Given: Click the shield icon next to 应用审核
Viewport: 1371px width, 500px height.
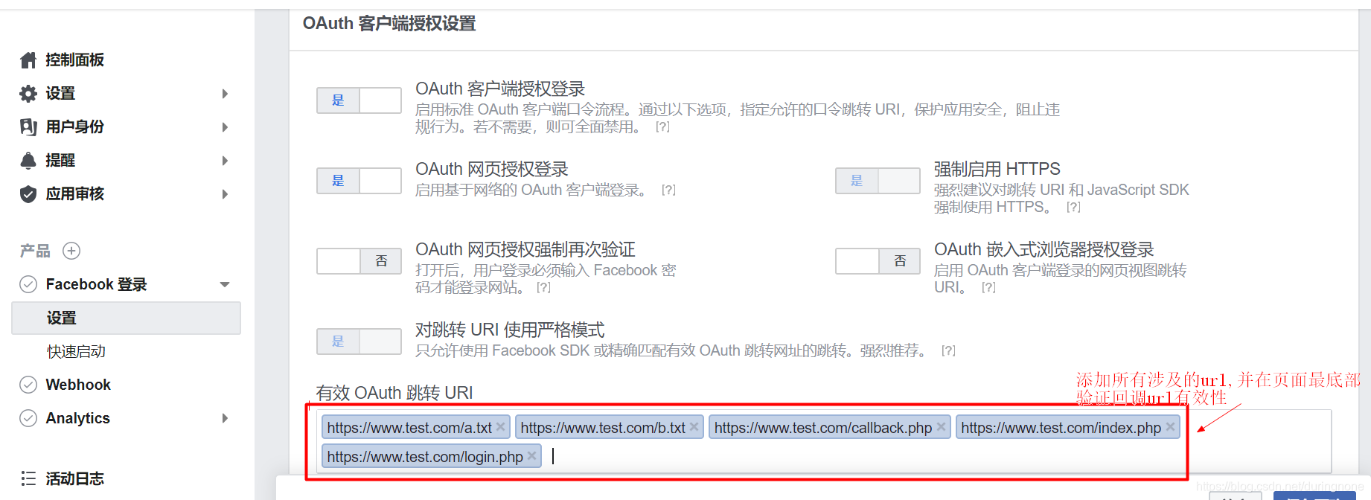Looking at the screenshot, I should tap(28, 194).
